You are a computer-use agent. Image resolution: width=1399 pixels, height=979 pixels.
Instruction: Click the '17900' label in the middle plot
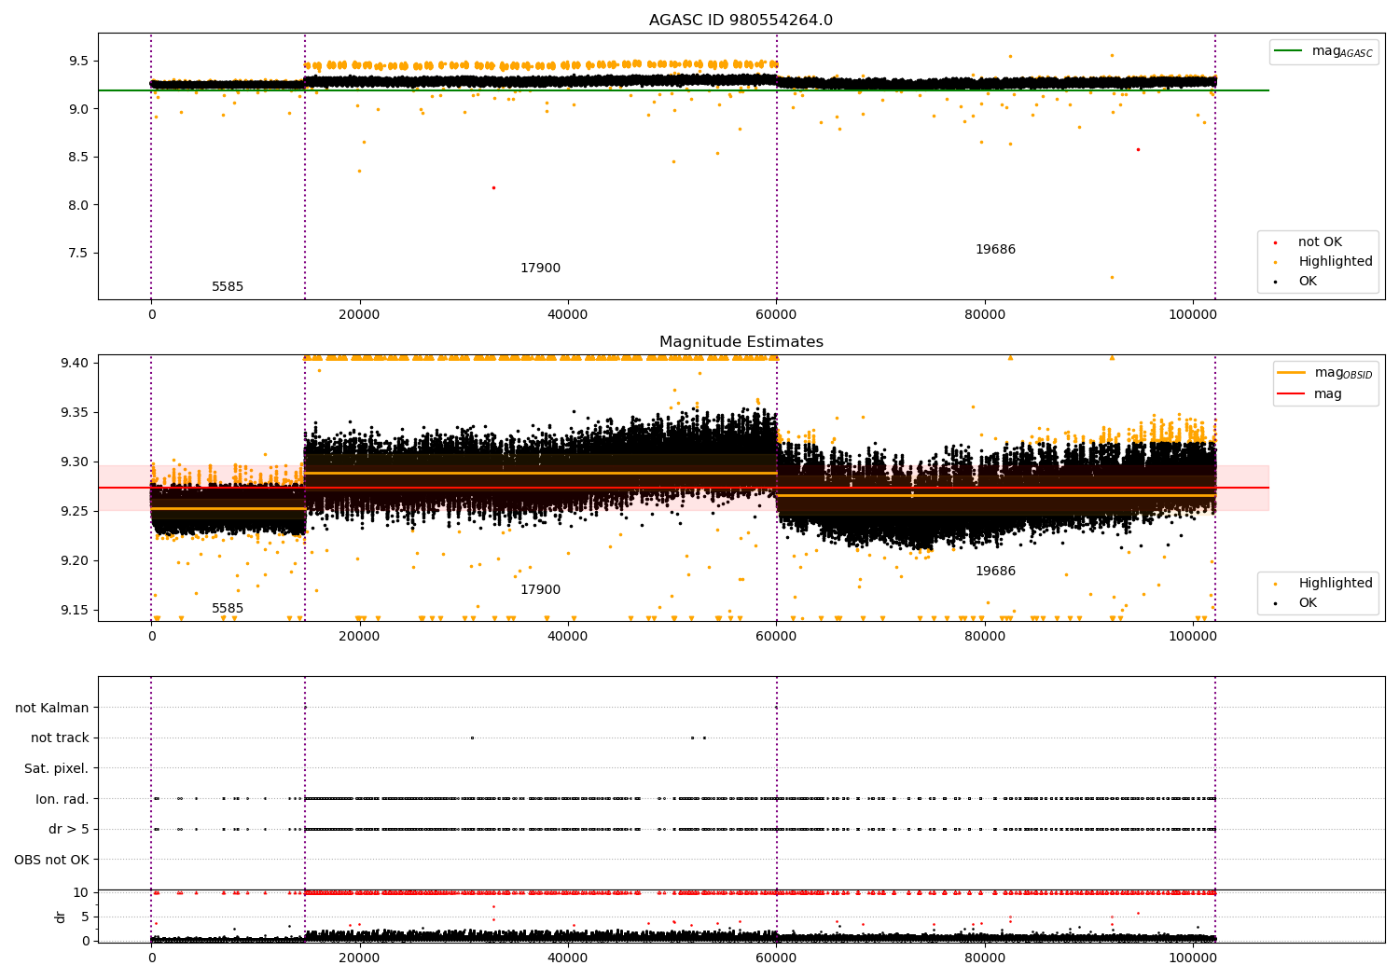point(540,590)
